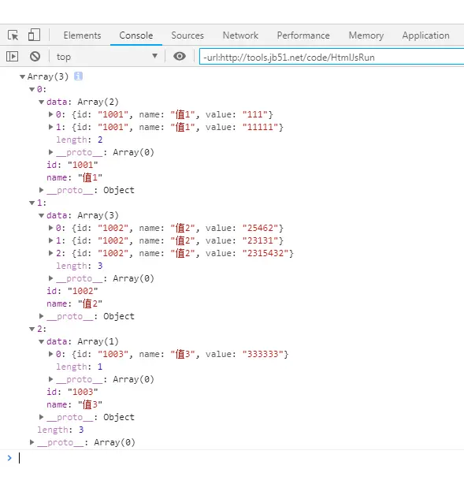Expand the last __proto__: Array(0) row

point(32,442)
